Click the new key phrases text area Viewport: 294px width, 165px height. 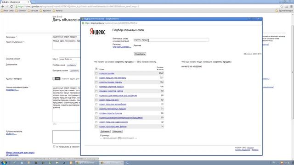pos(66,104)
